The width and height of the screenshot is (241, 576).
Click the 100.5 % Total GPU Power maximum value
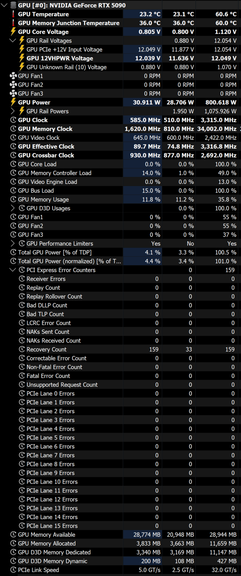pos(226,252)
